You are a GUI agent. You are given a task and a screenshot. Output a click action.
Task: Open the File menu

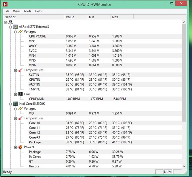pyautogui.click(x=7, y=11)
